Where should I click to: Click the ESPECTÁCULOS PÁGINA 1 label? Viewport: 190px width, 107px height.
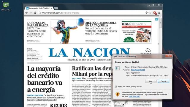tap(93, 41)
